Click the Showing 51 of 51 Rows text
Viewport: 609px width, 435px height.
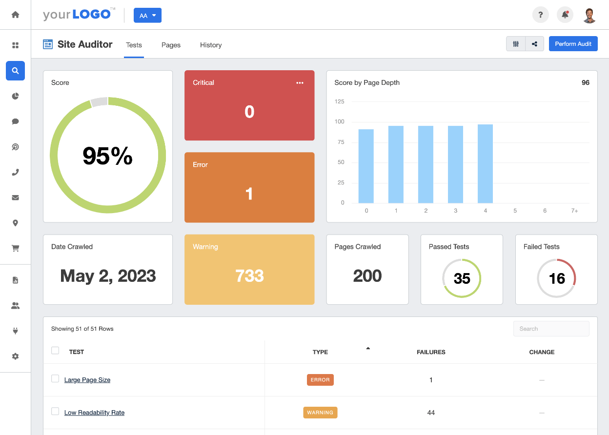click(x=82, y=329)
